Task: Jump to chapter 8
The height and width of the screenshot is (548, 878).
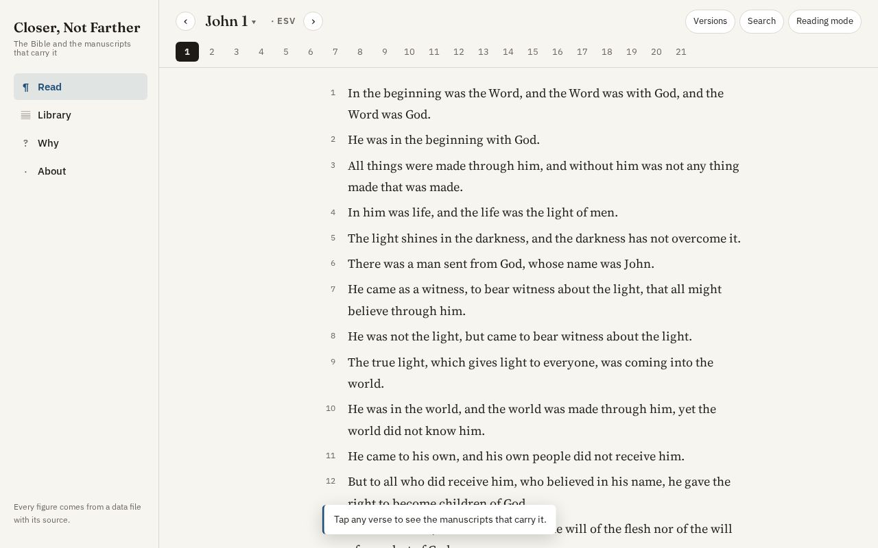Action: (360, 52)
